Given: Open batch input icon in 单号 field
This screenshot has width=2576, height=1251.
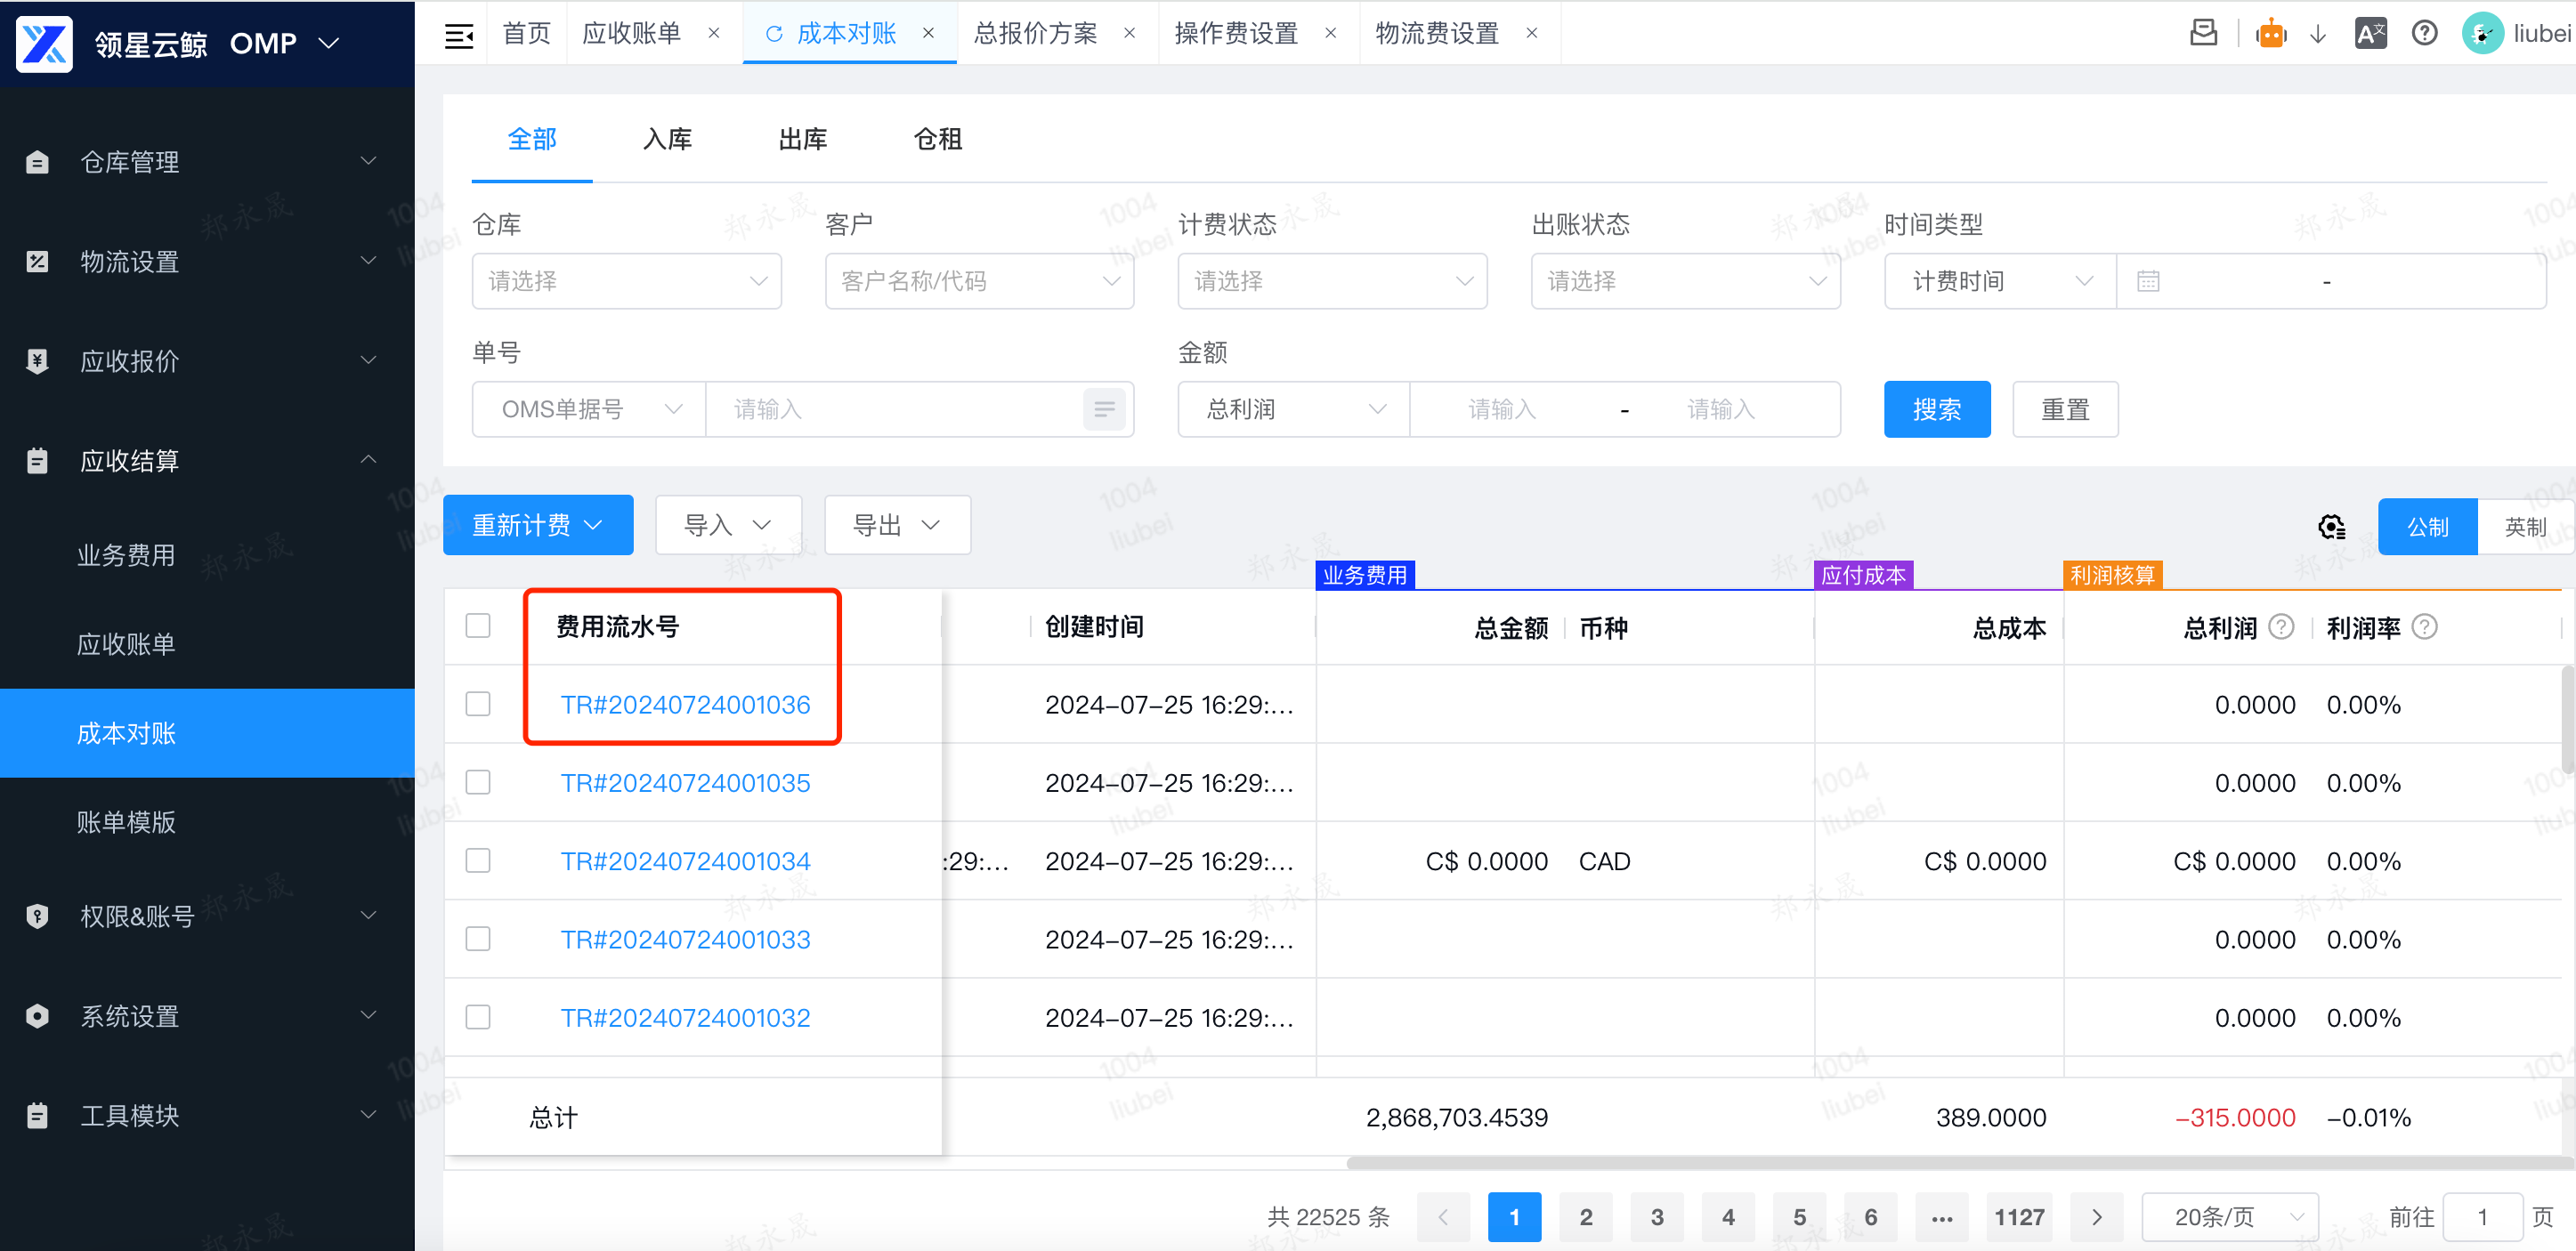Looking at the screenshot, I should (x=1104, y=409).
